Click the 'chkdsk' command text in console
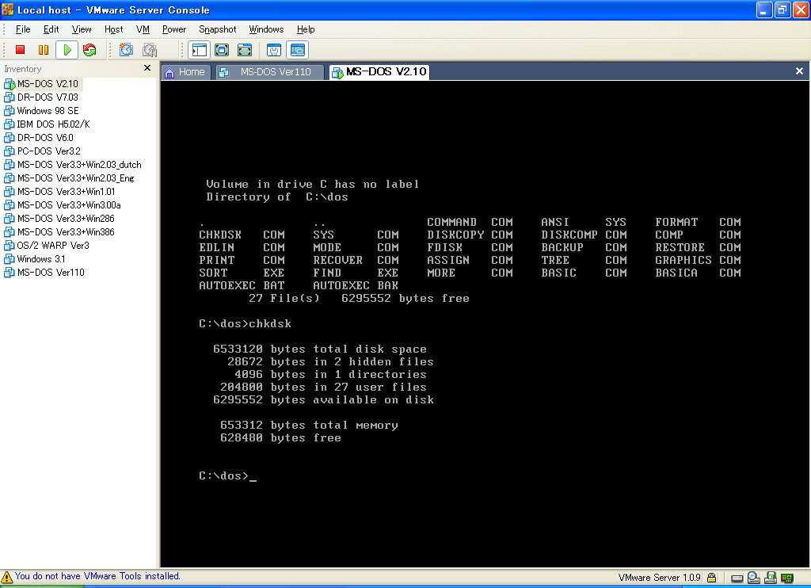Screen dimensions: 811x588 270,323
